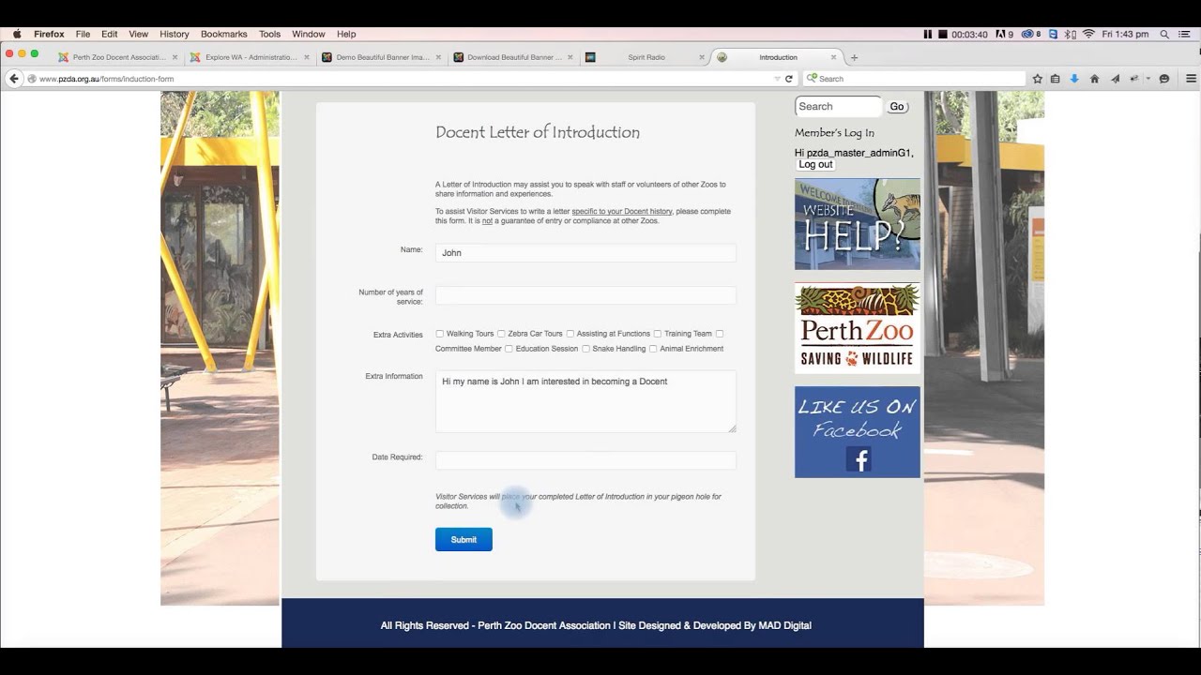The height and width of the screenshot is (675, 1201).
Task: Click the Extra Information text area
Action: (x=585, y=401)
